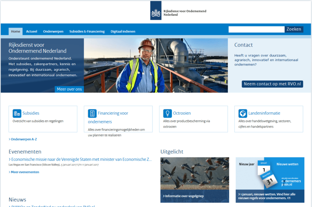Expand the Onderwerpen A-Z link
The height and width of the screenshot is (207, 312).
tap(23, 139)
